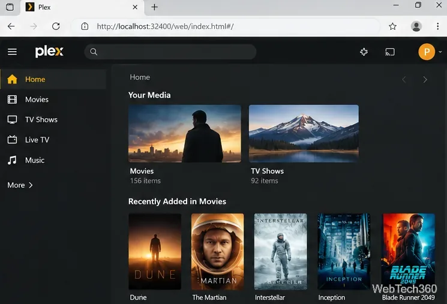Click the tab search icon in the title bar
The width and height of the screenshot is (447, 304).
10,7
